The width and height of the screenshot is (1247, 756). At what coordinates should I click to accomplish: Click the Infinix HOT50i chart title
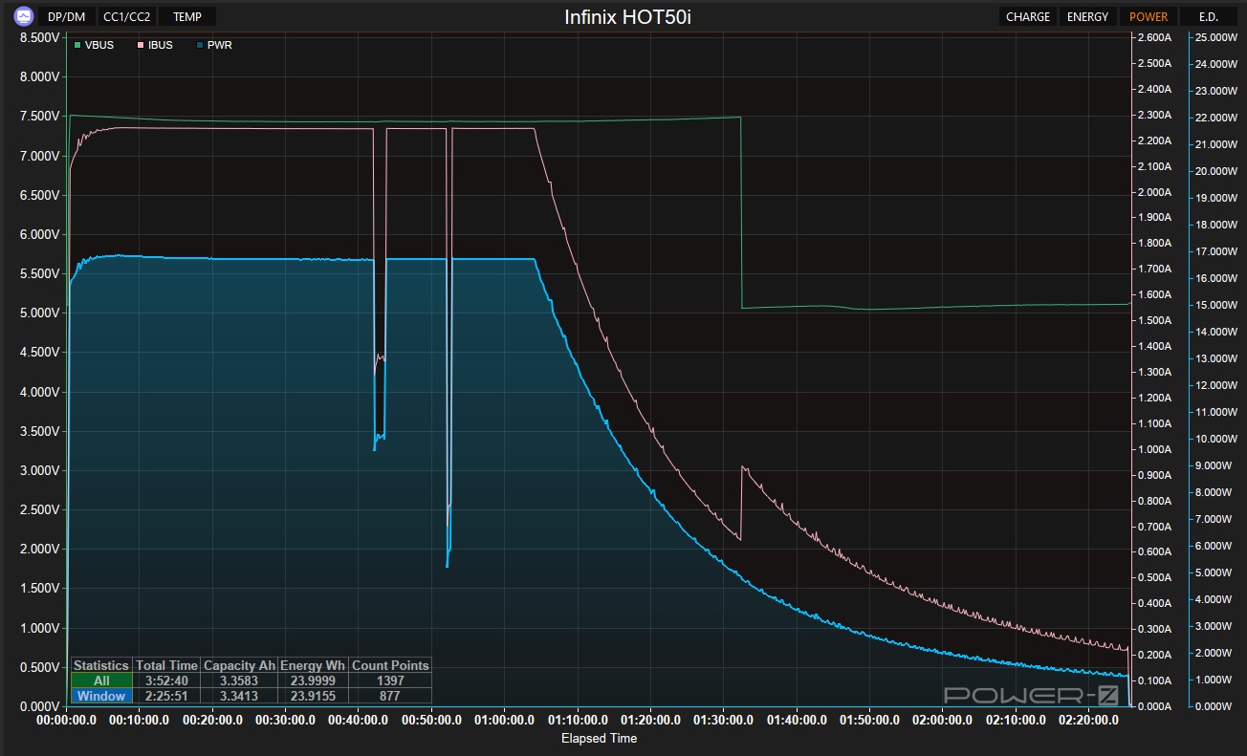[626, 17]
